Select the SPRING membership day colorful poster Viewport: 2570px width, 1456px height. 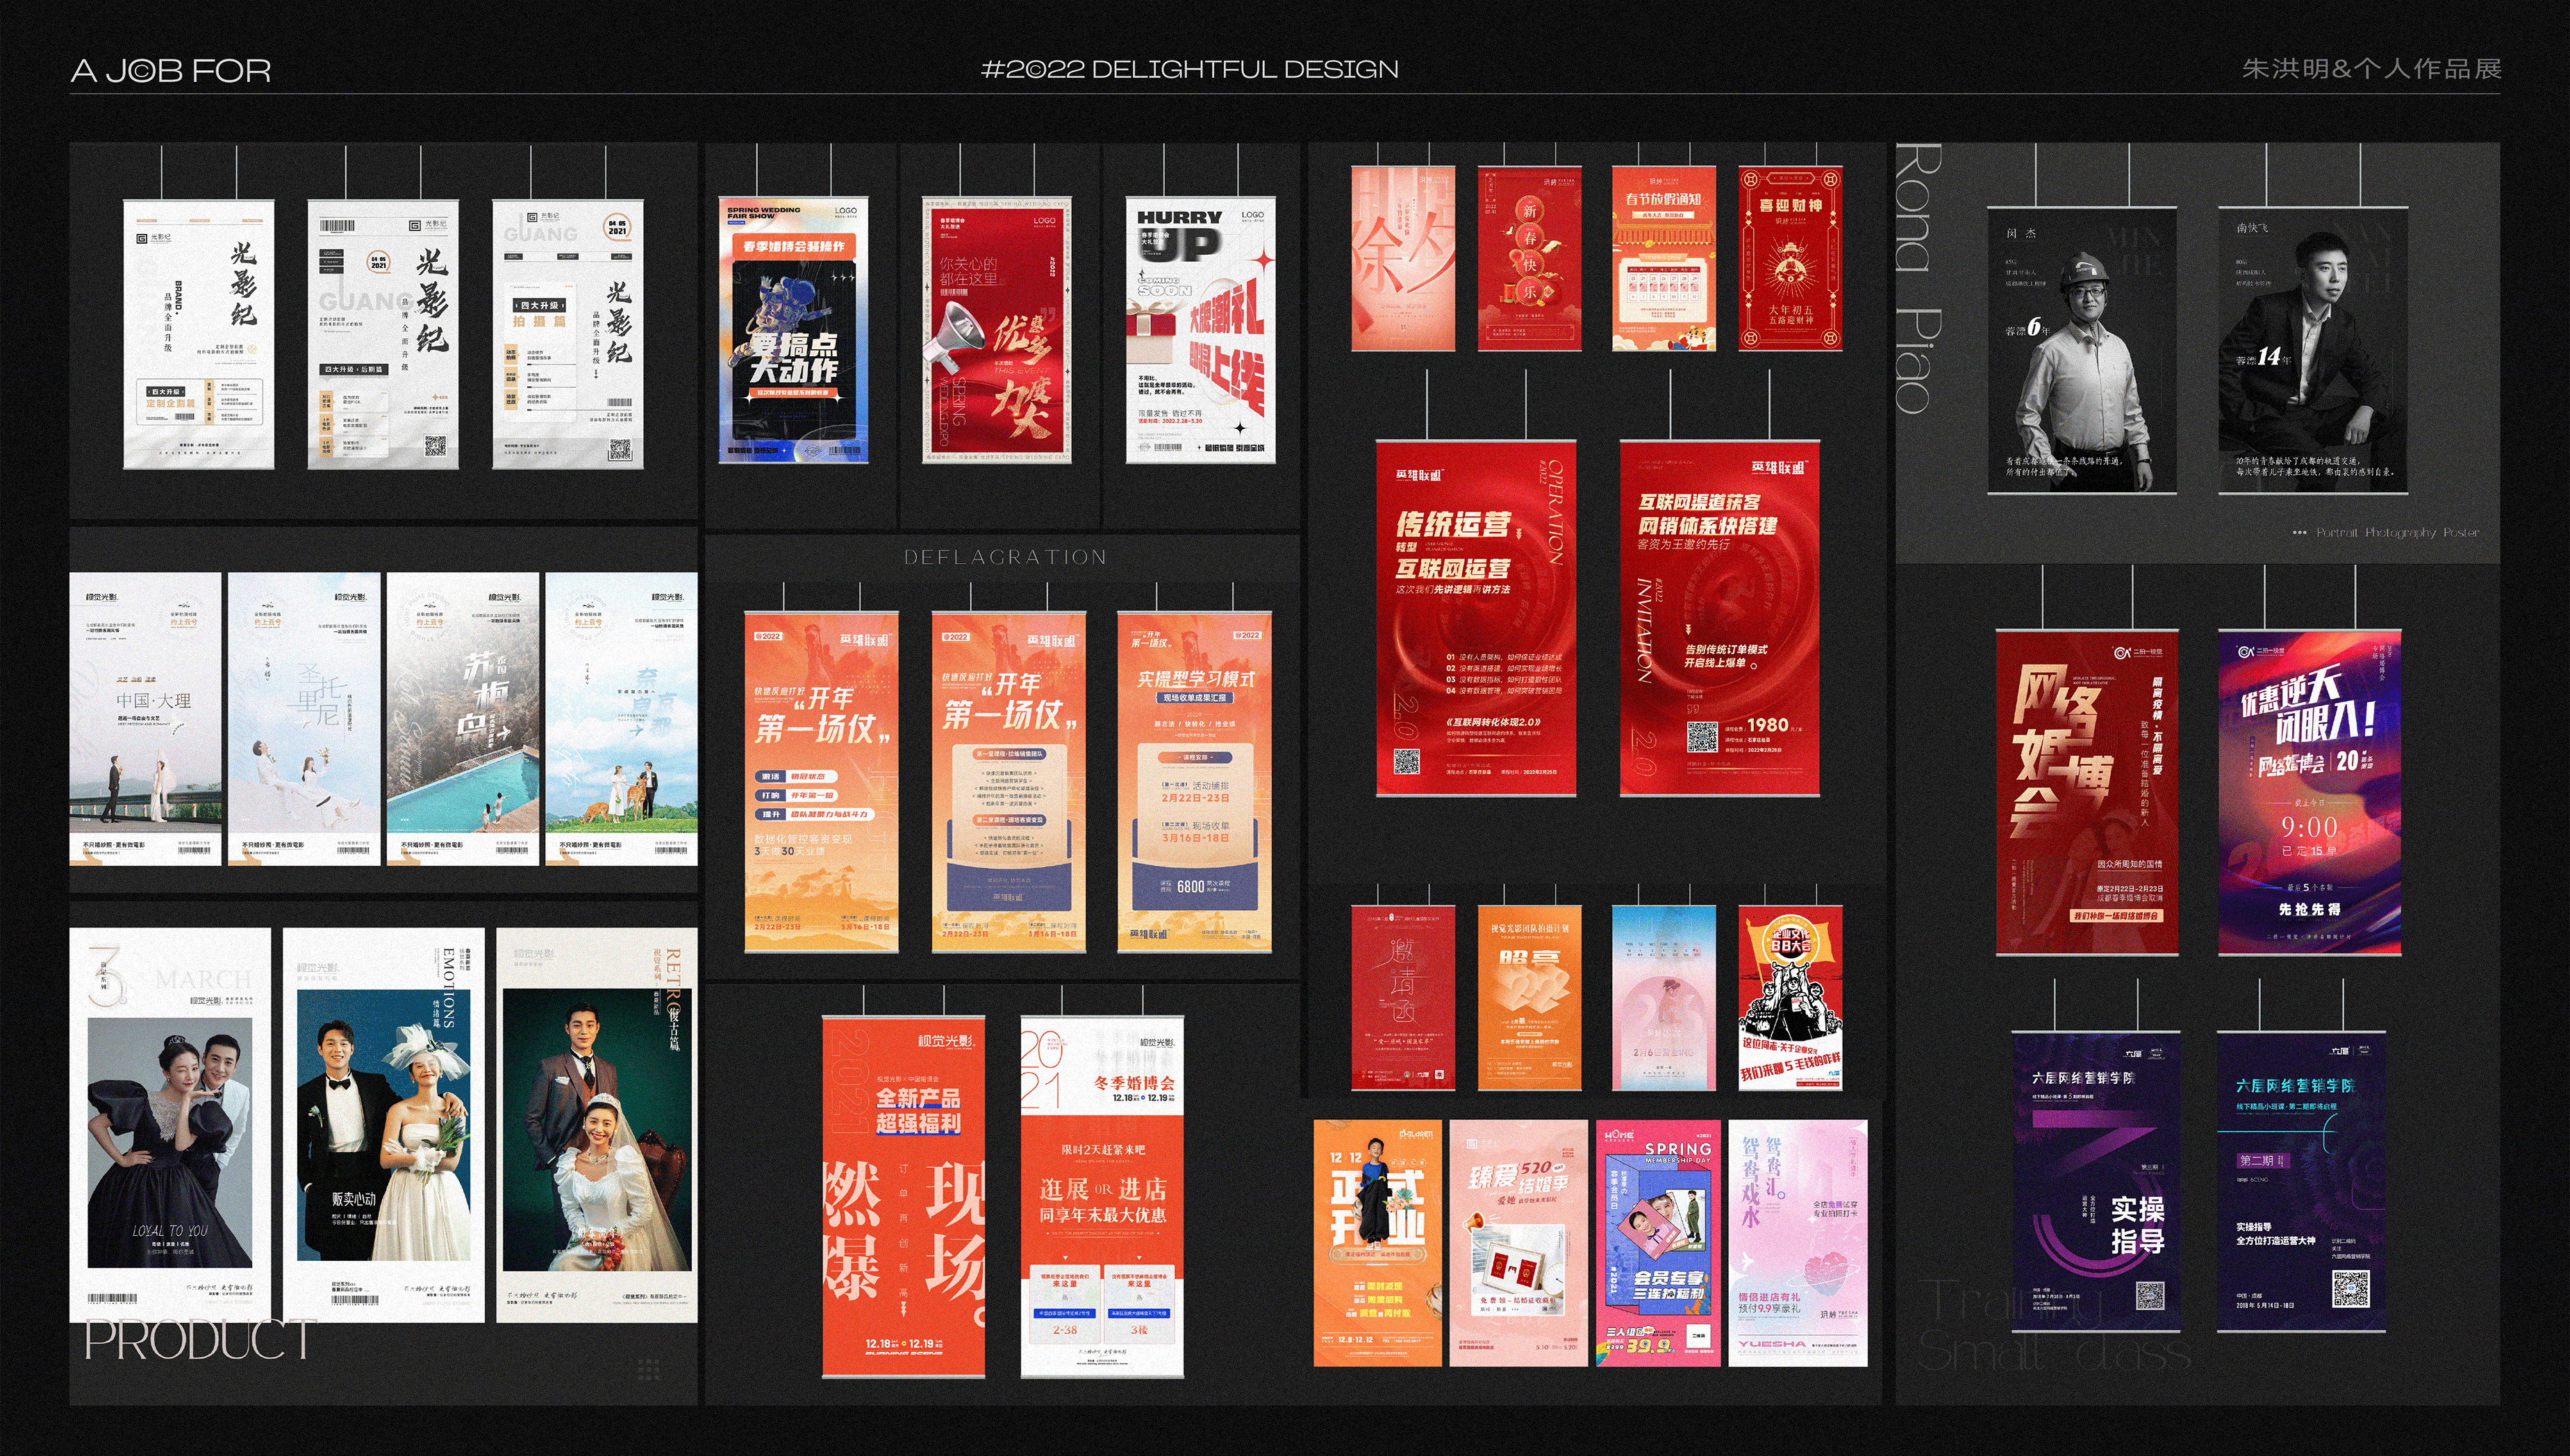click(x=1657, y=1242)
